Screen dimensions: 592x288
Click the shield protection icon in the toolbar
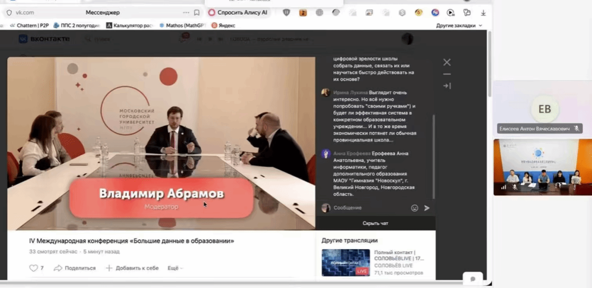286,13
